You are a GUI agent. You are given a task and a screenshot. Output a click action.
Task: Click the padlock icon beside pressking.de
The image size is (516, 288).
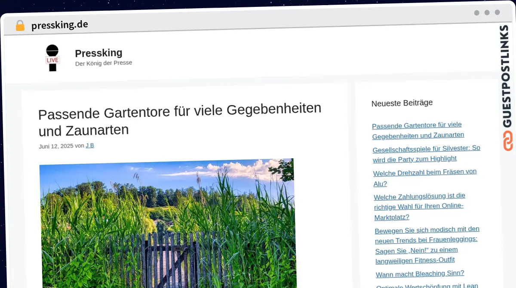point(20,26)
